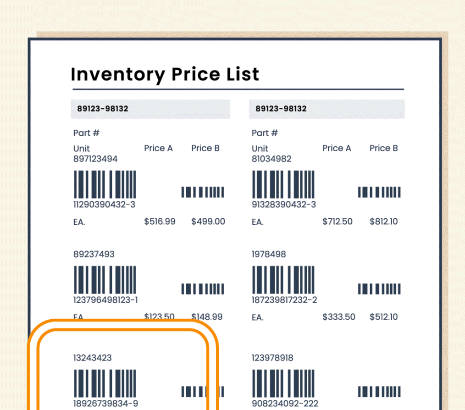
Task: Click the barcode above 91328390432-3
Action: tap(283, 185)
